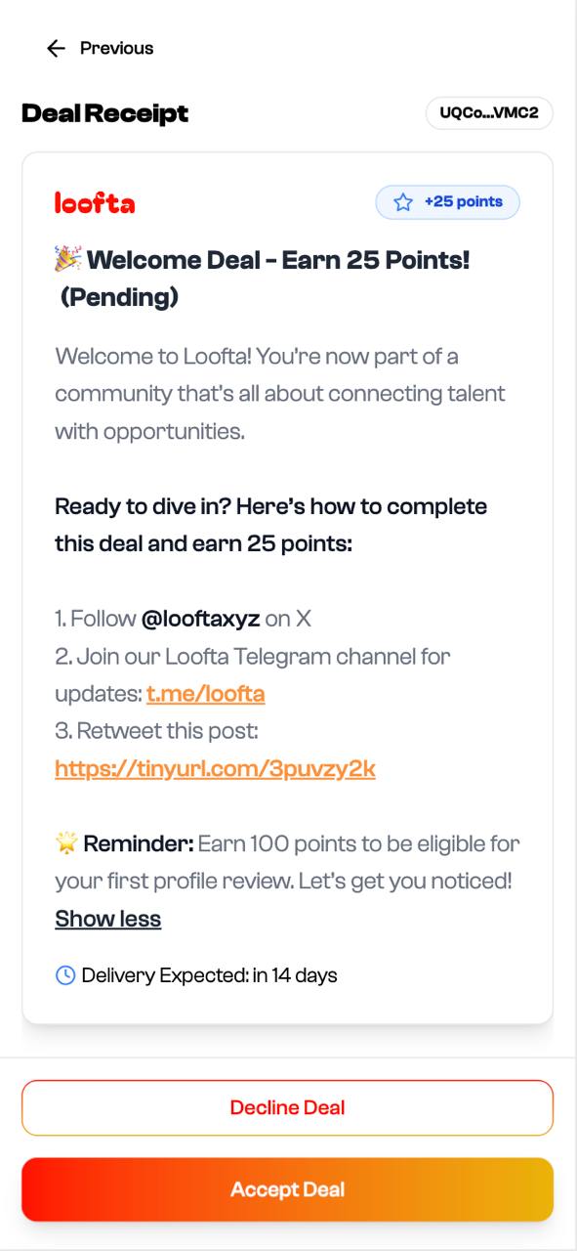Viewport: 577px width, 1251px height.
Task: Click the red loofta logo
Action: tap(95, 202)
